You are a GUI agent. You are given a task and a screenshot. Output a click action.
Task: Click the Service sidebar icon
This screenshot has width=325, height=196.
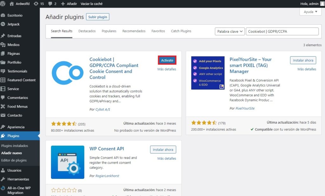point(3,89)
